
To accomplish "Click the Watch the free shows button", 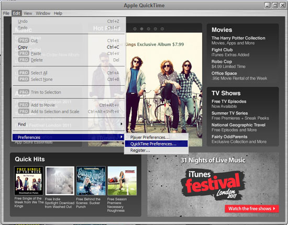I will pos(252,209).
